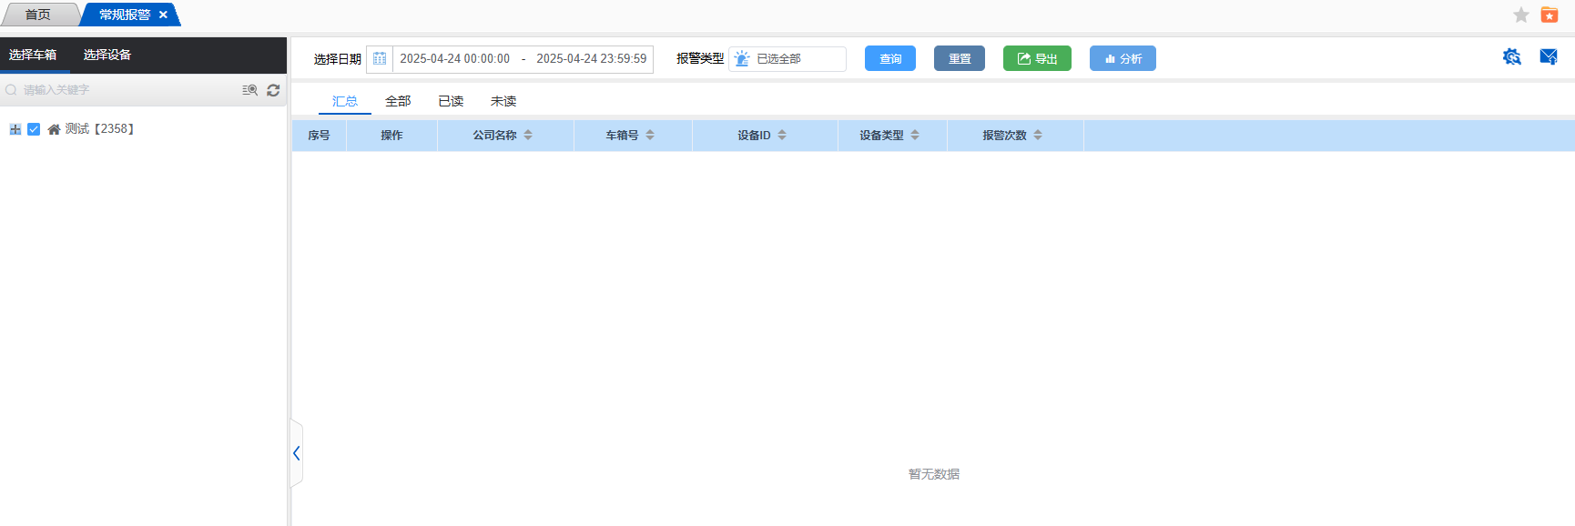Open the gear settings icon
The height and width of the screenshot is (526, 1575).
pos(1511,57)
